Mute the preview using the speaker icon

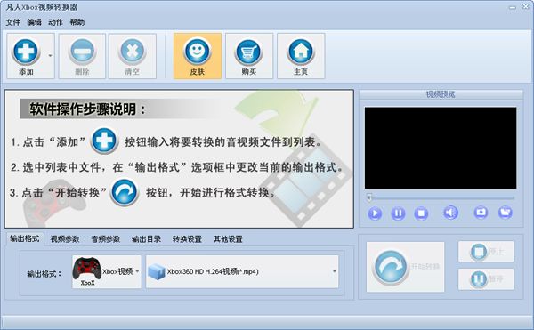pyautogui.click(x=450, y=213)
